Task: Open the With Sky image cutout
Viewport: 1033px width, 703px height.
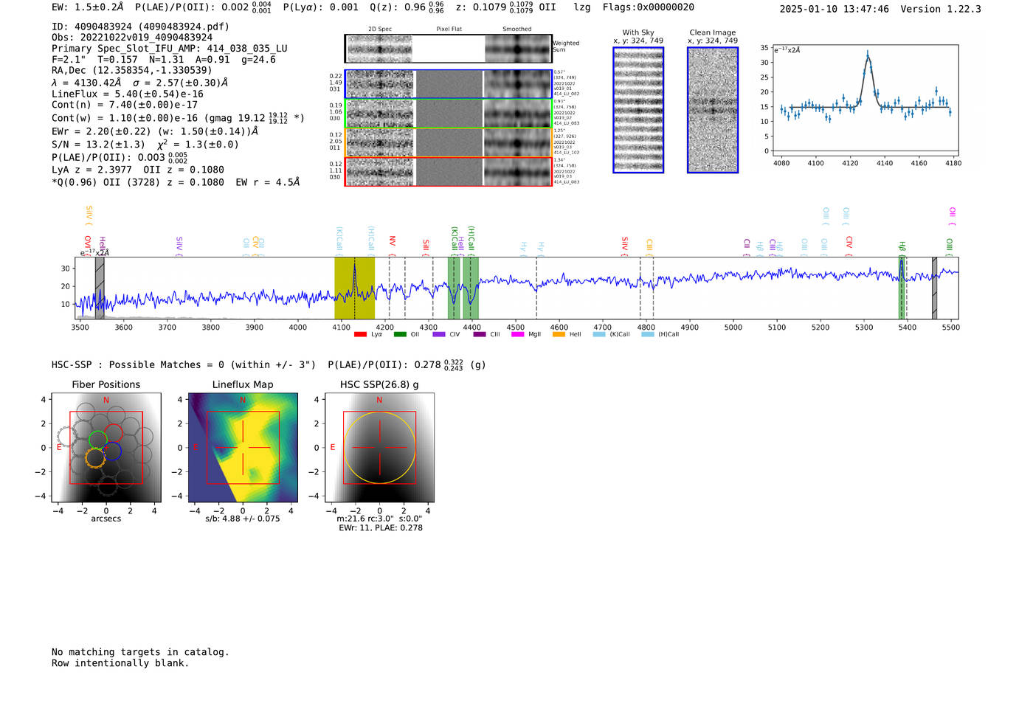Action: point(638,110)
